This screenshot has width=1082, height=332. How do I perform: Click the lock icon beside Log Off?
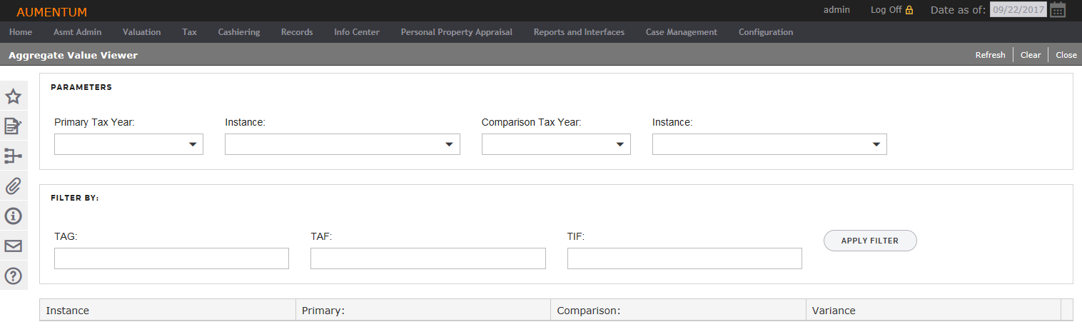point(909,10)
